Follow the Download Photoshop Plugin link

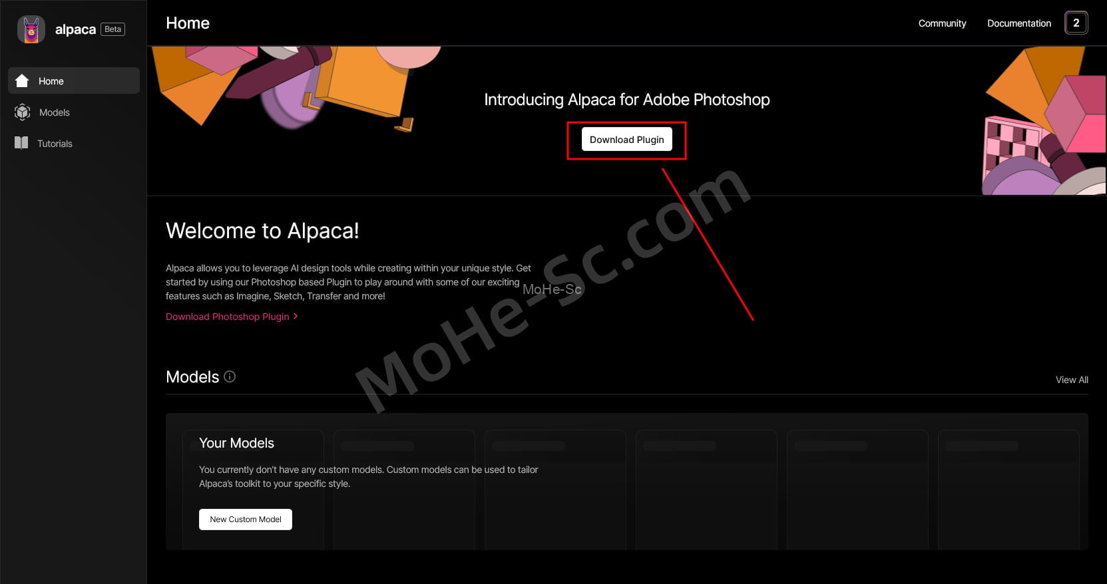[x=228, y=317]
